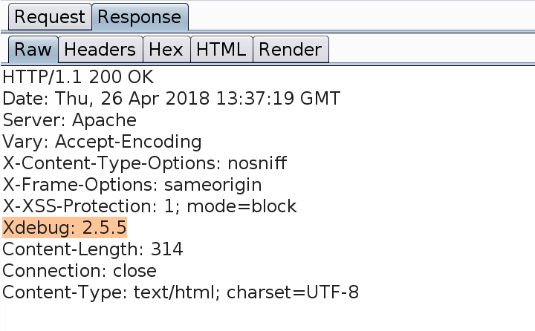Click the Connection: close header line
Image resolution: width=535 pixels, height=331 pixels.
click(80, 270)
